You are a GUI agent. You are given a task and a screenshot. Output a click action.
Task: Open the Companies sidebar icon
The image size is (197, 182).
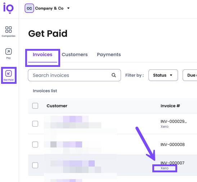click(x=8, y=32)
